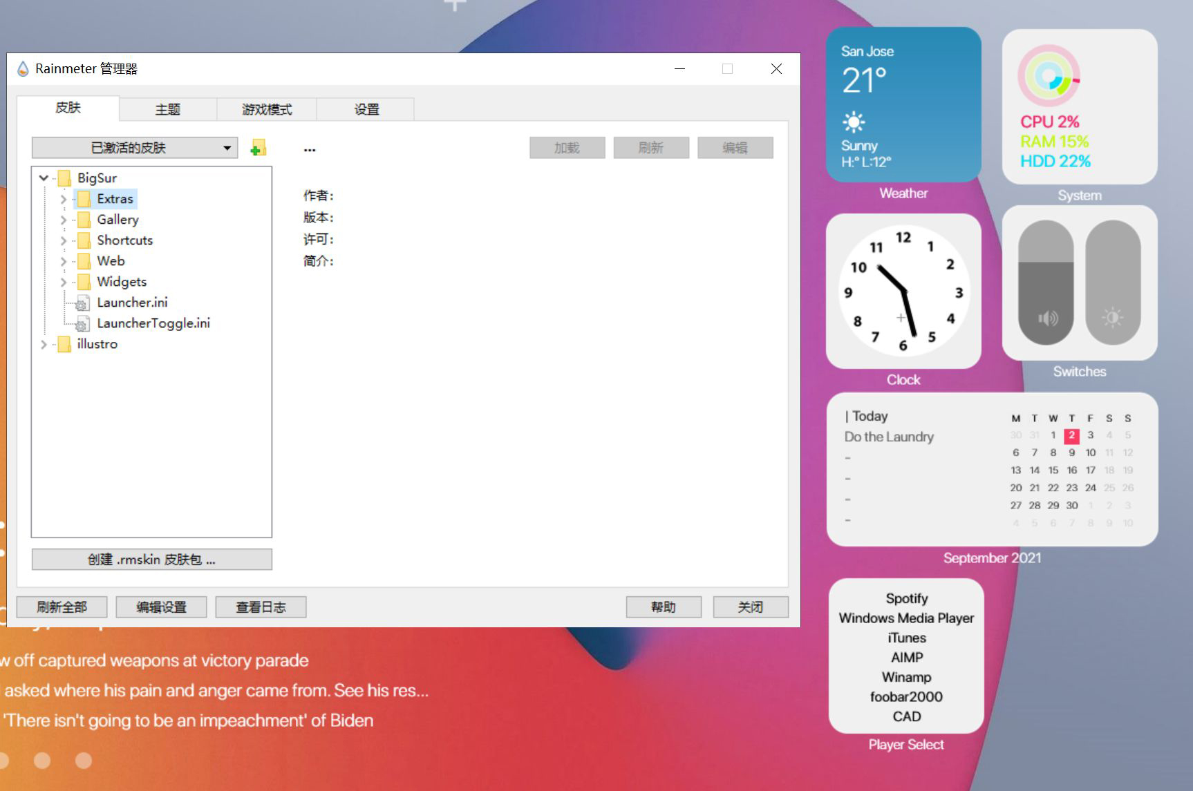Switch to the 主题 tab
The width and height of the screenshot is (1193, 791).
coord(166,108)
